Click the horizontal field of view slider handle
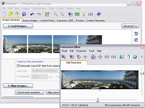 coord(98,100)
